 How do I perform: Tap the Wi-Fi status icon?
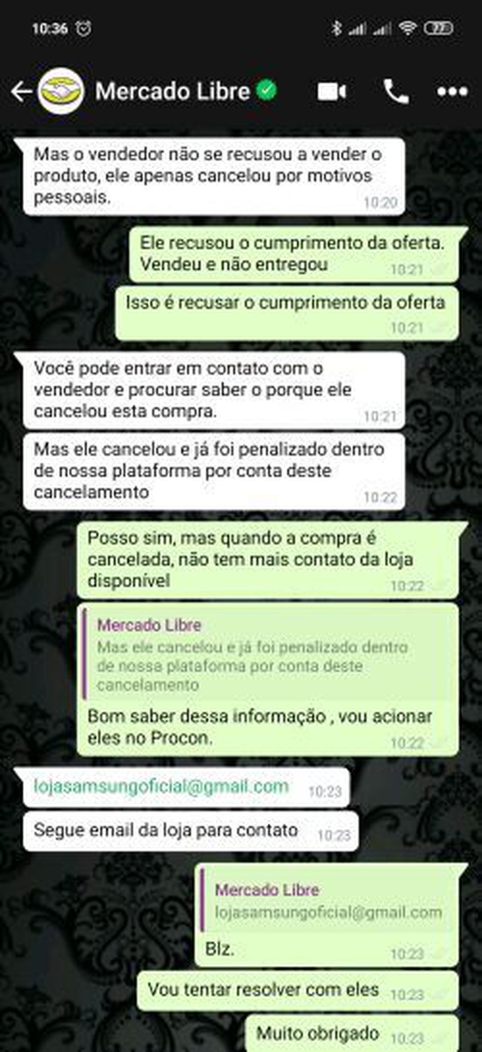[407, 28]
